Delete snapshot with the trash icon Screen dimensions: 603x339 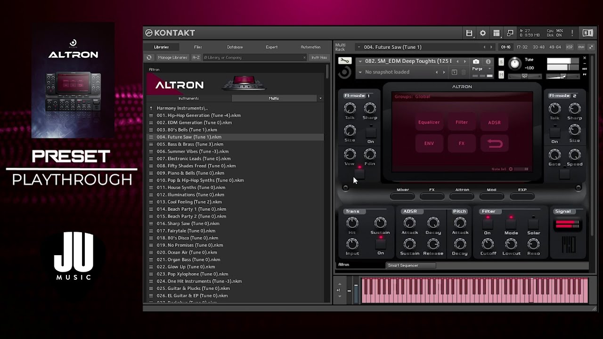click(x=464, y=73)
